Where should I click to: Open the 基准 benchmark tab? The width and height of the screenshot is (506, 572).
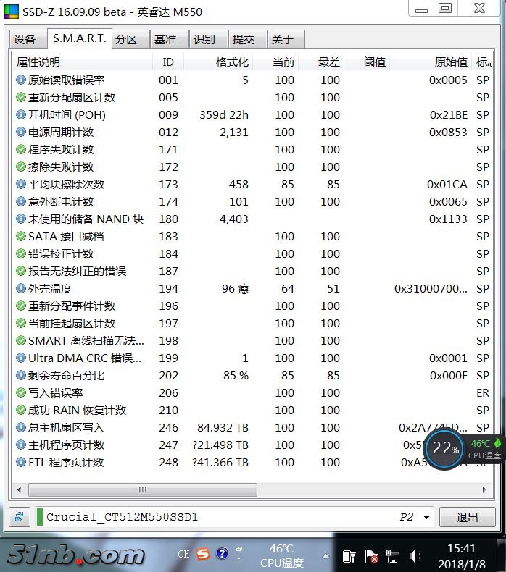(170, 39)
